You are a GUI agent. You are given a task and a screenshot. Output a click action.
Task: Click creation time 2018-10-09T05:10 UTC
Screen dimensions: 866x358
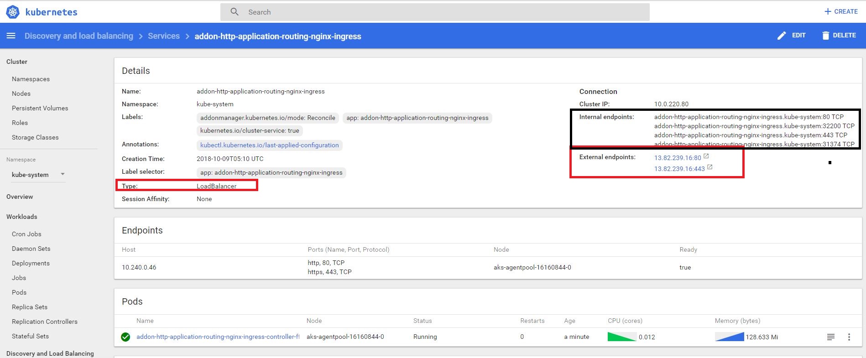[230, 159]
